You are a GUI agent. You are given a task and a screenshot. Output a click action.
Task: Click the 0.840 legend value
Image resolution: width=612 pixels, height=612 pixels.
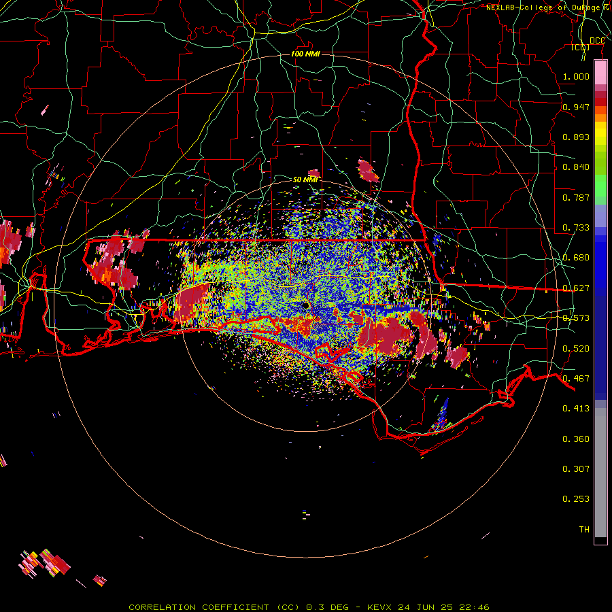tap(576, 167)
